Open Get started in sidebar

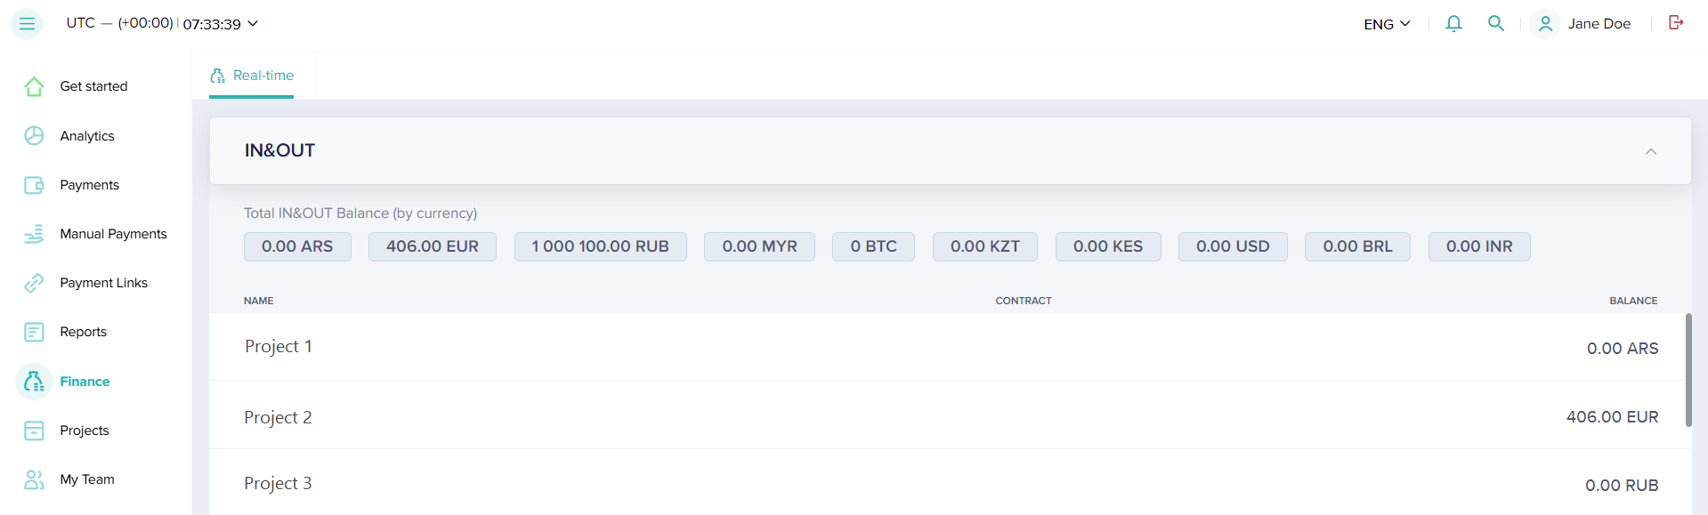pyautogui.click(x=93, y=86)
